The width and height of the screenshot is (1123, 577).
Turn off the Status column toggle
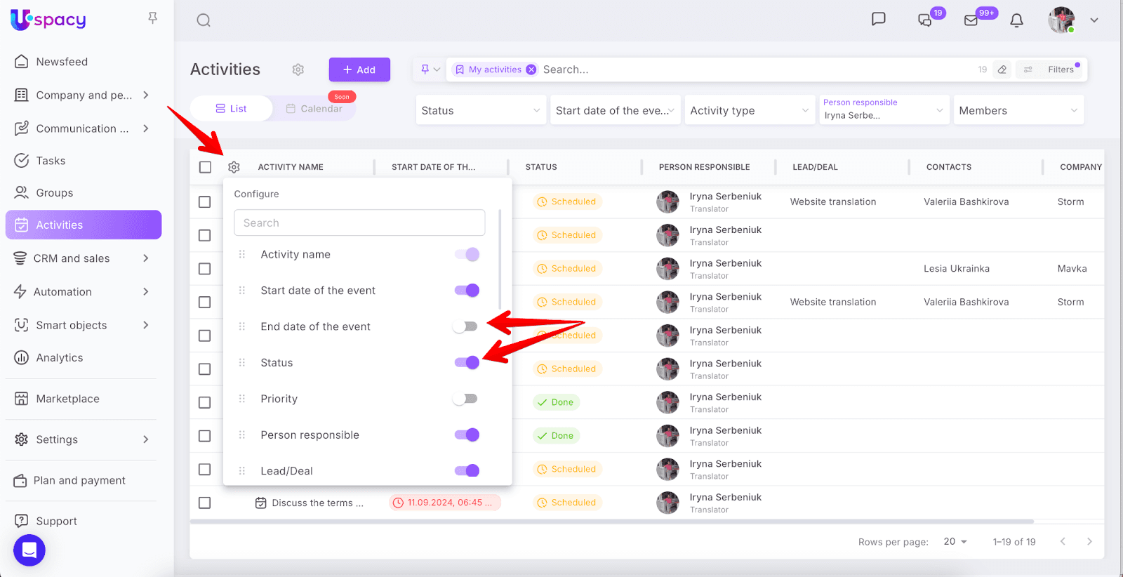pos(467,362)
